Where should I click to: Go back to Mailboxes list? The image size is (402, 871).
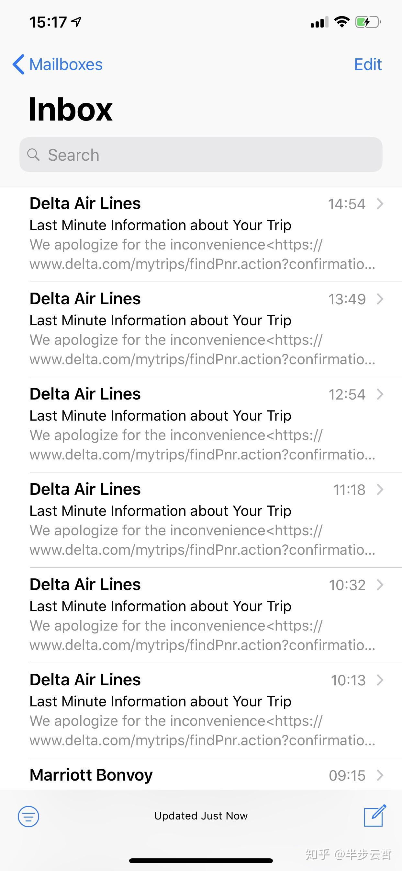pos(57,64)
